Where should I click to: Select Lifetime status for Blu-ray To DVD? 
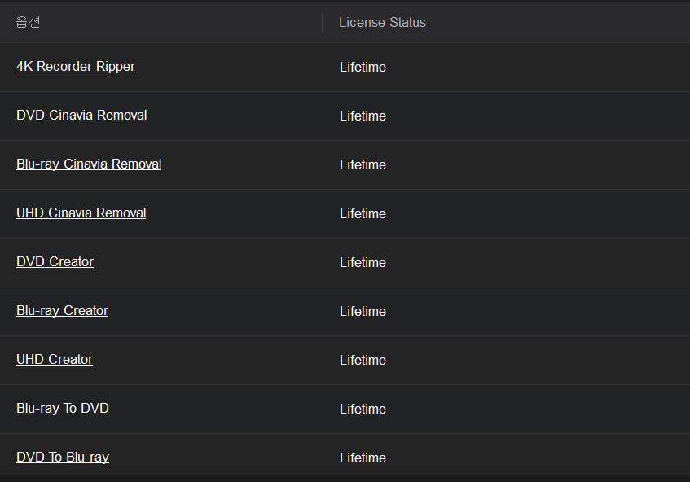[363, 409]
